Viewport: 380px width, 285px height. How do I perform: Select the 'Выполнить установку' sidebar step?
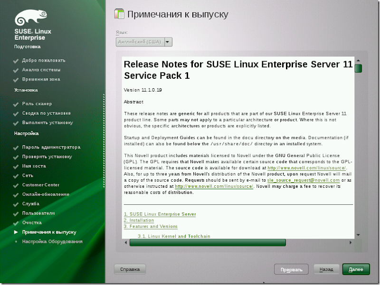pos(47,123)
